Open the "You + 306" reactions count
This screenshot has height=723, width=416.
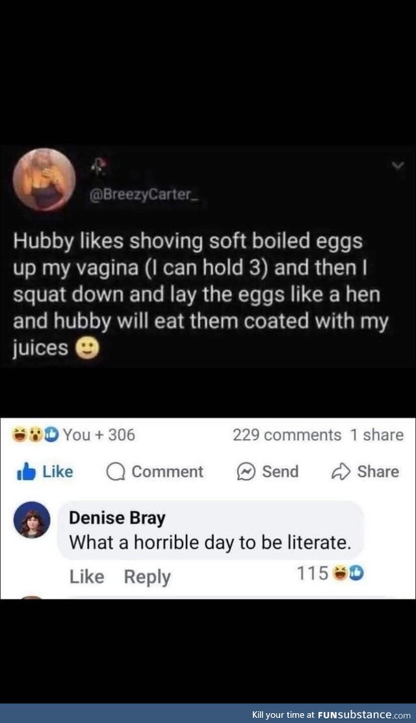point(99,435)
